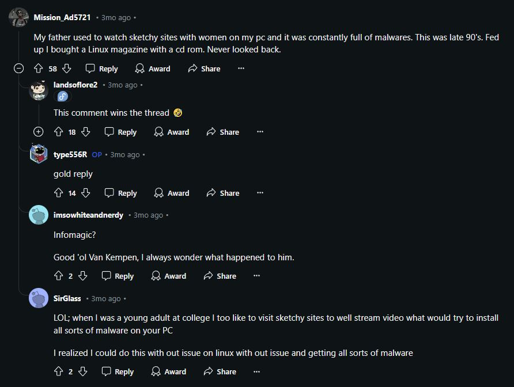Expand replies under landsoflore2's comment

[x=39, y=132]
